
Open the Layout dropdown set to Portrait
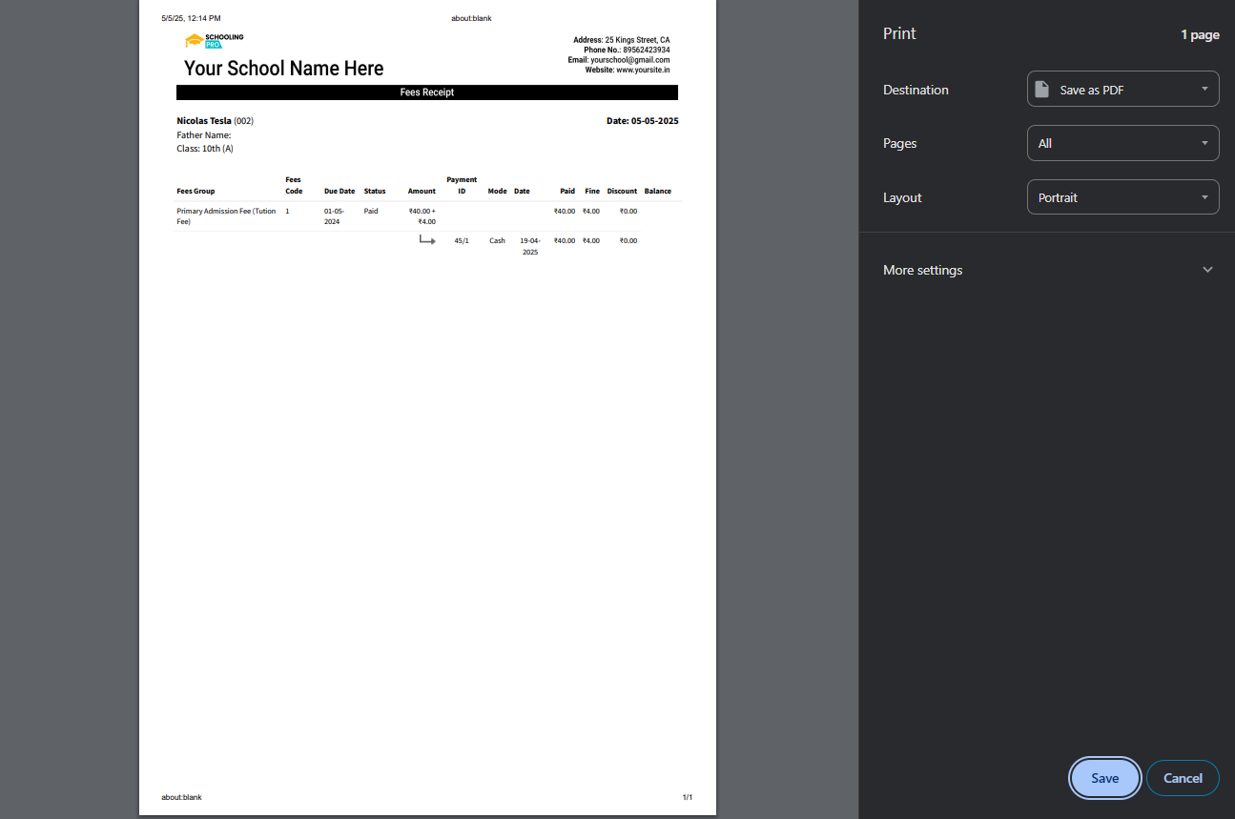pos(1122,197)
